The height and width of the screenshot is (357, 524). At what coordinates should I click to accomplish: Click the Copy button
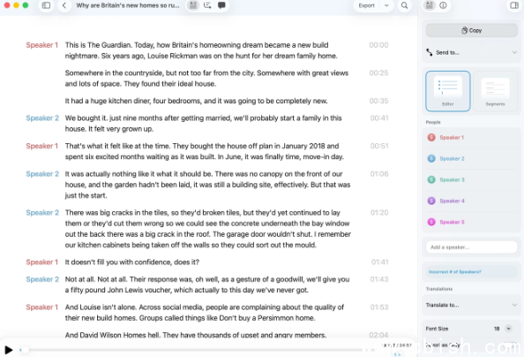click(x=472, y=30)
